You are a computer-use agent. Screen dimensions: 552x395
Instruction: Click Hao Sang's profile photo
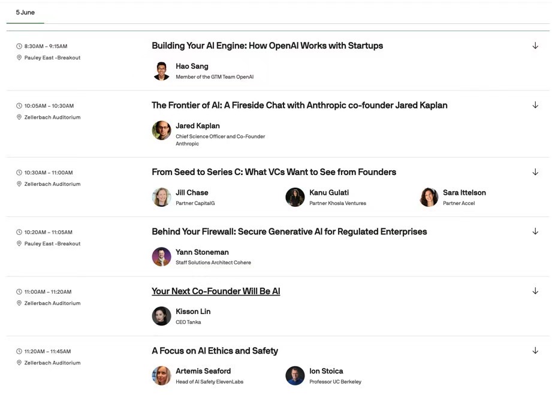coord(162,71)
